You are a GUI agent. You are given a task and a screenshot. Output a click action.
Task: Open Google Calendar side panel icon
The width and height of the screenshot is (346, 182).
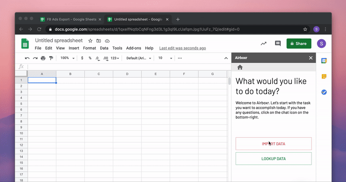pos(324,61)
